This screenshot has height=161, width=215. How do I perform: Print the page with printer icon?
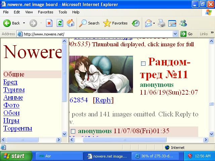162,23
